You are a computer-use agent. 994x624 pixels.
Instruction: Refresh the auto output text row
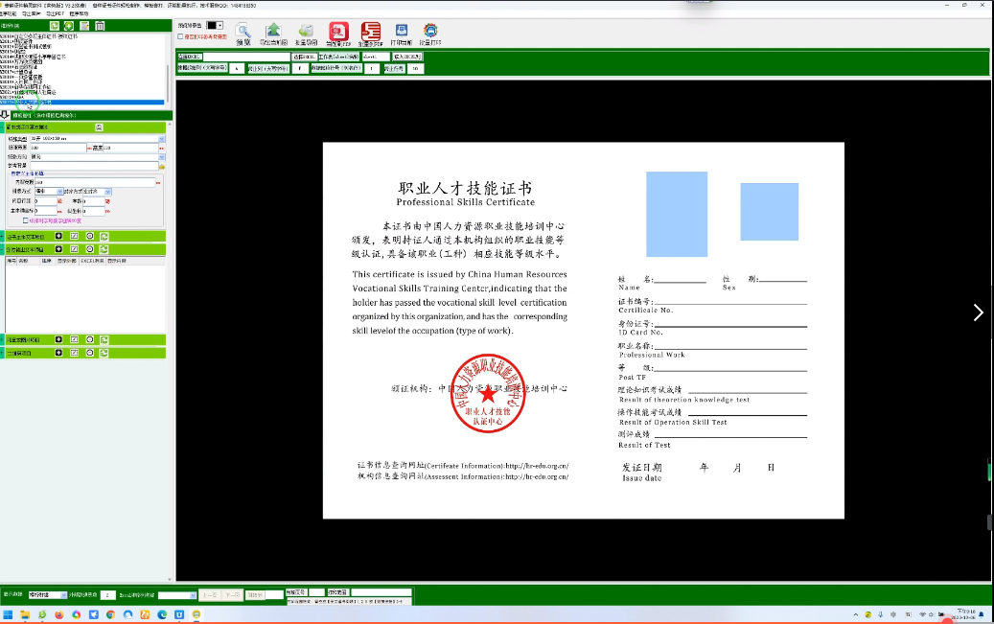104,249
